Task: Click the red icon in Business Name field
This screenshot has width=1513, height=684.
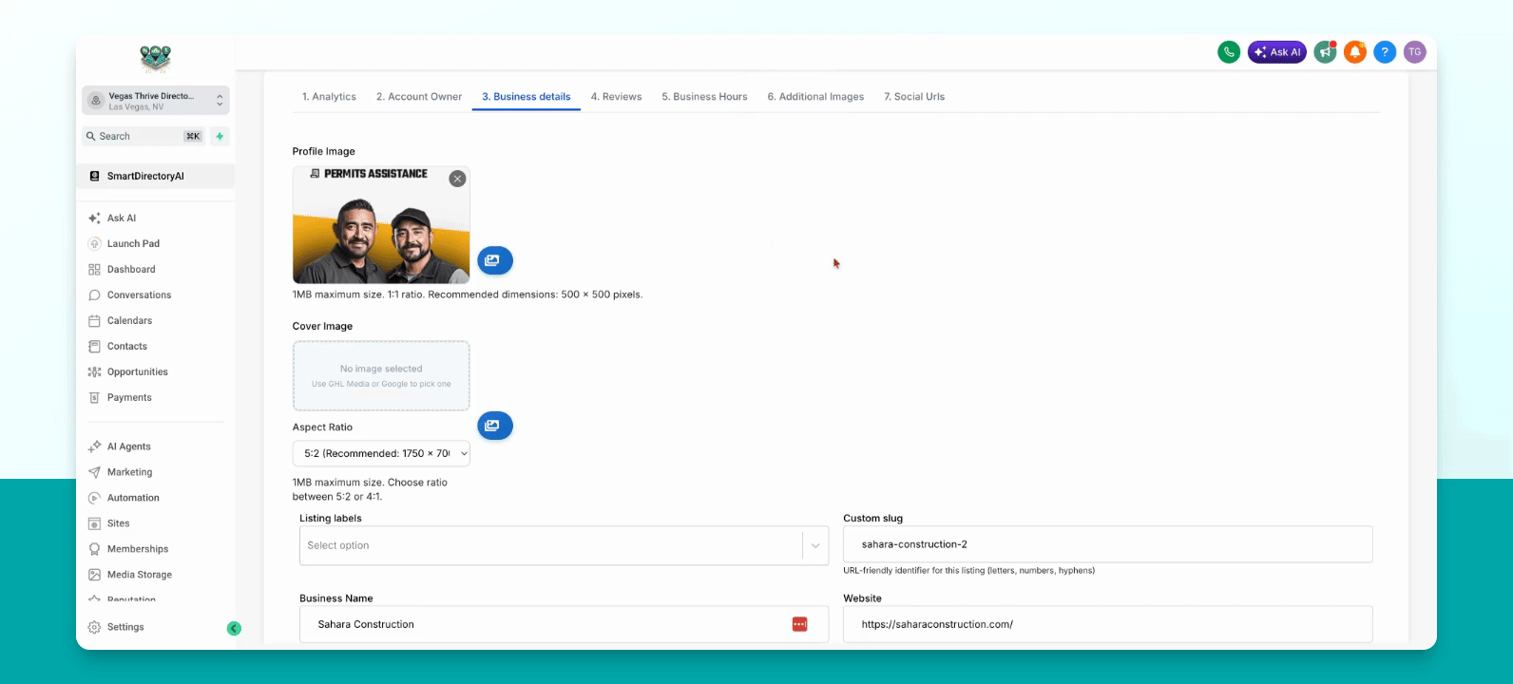Action: 800,624
